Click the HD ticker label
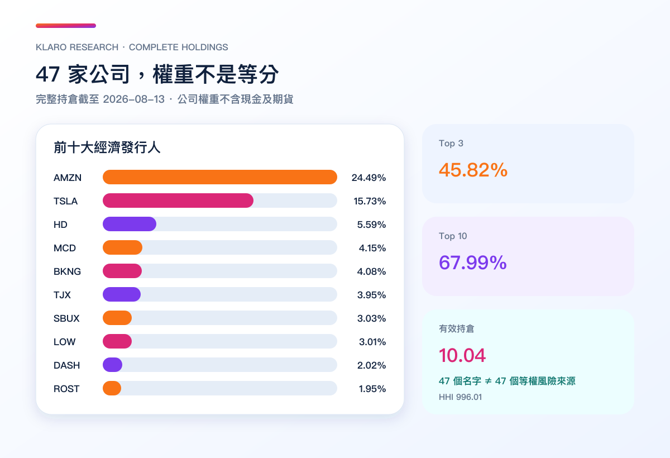This screenshot has height=458, width=670. coord(60,225)
